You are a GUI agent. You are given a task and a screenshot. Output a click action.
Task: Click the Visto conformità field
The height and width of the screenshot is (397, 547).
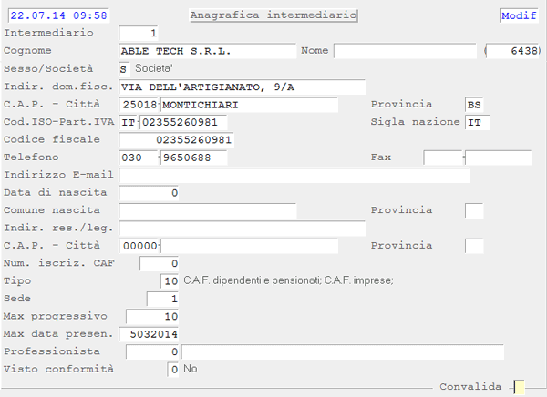173,370
